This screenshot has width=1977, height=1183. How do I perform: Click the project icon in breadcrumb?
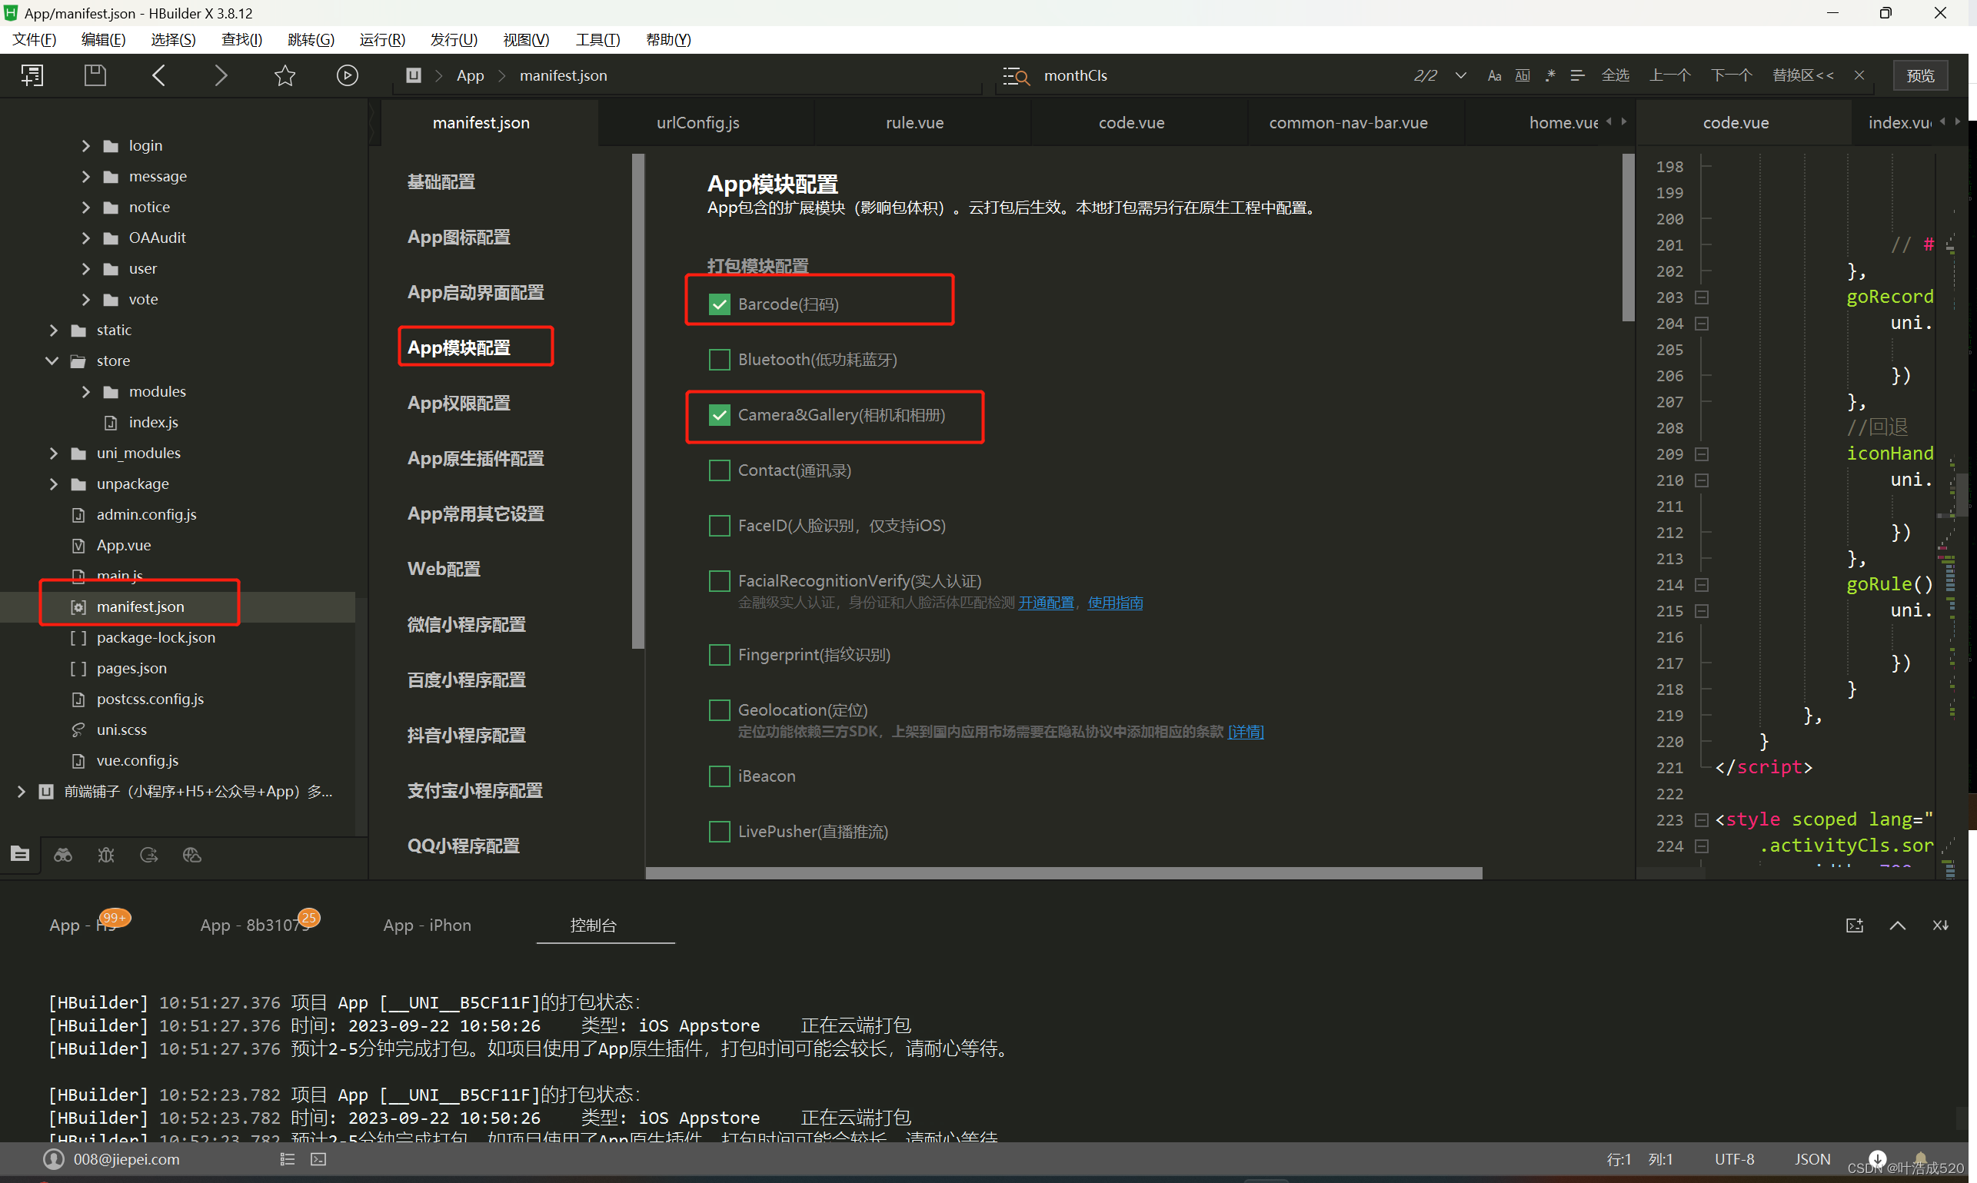(x=413, y=76)
